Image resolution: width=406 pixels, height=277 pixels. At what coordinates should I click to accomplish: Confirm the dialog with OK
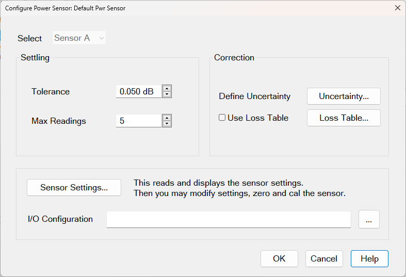tap(279, 259)
